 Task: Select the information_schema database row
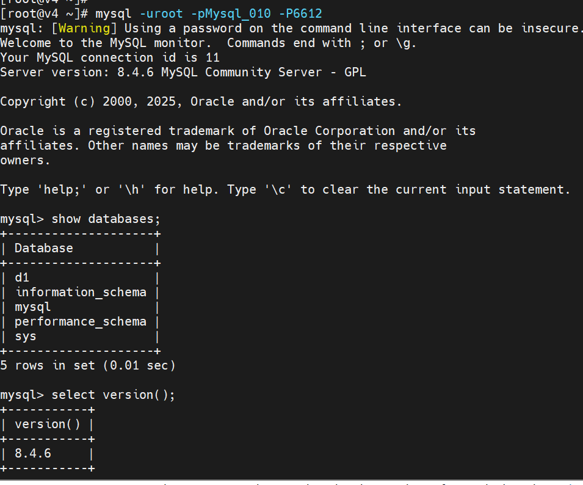coord(81,292)
